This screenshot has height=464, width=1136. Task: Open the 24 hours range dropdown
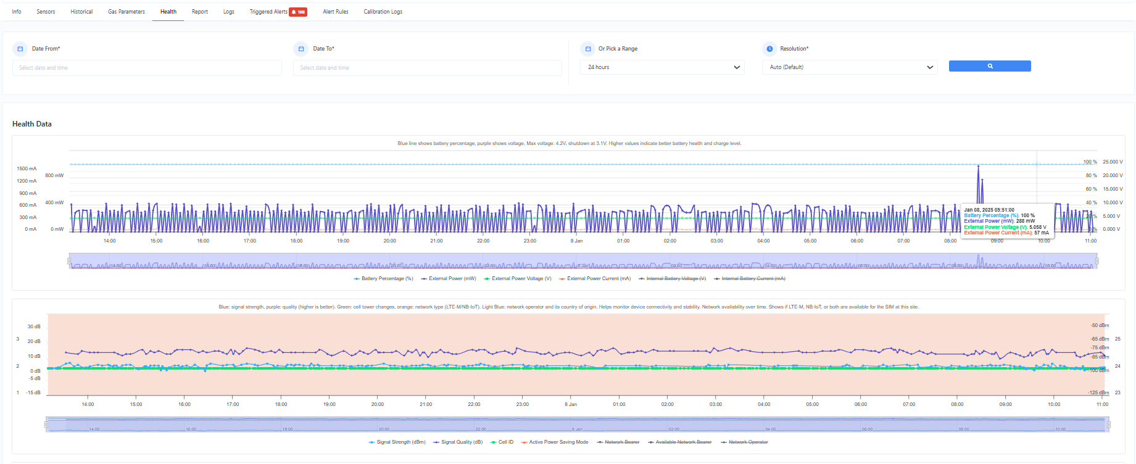pyautogui.click(x=662, y=67)
